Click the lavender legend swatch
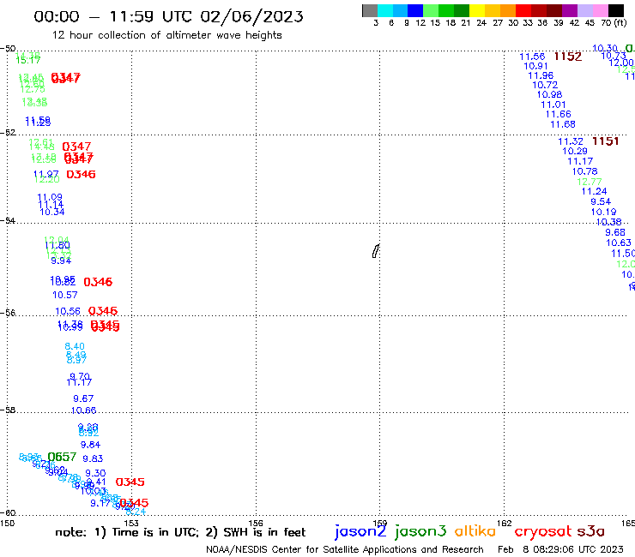 click(584, 10)
